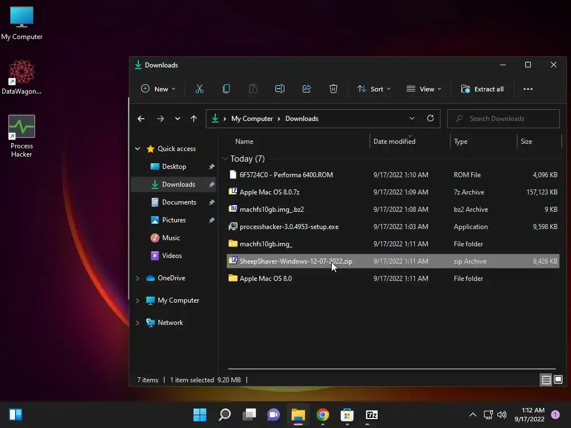The image size is (571, 428).
Task: Collapse the Quick access tree node
Action: click(x=138, y=148)
